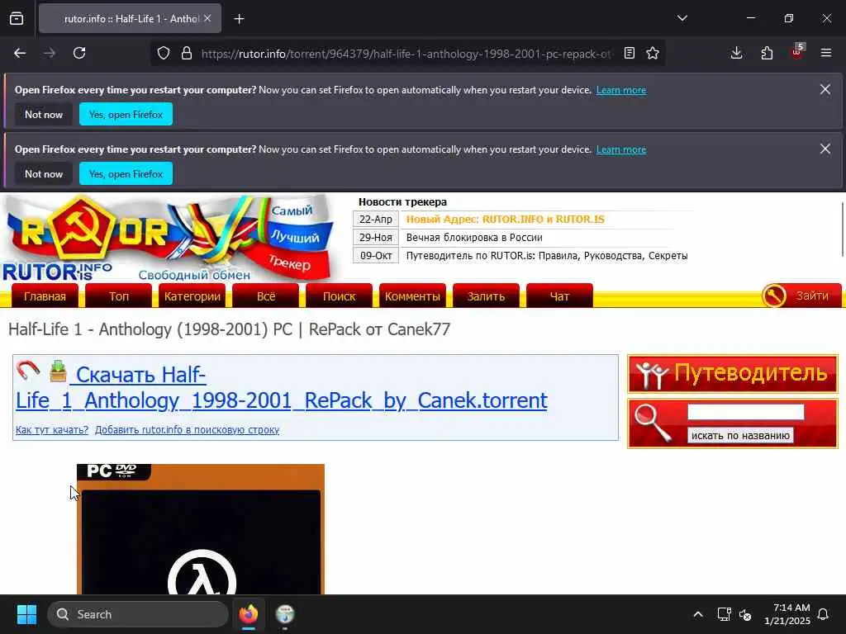Go to Главная menu tab
Image resolution: width=846 pixels, height=634 pixels.
[45, 296]
